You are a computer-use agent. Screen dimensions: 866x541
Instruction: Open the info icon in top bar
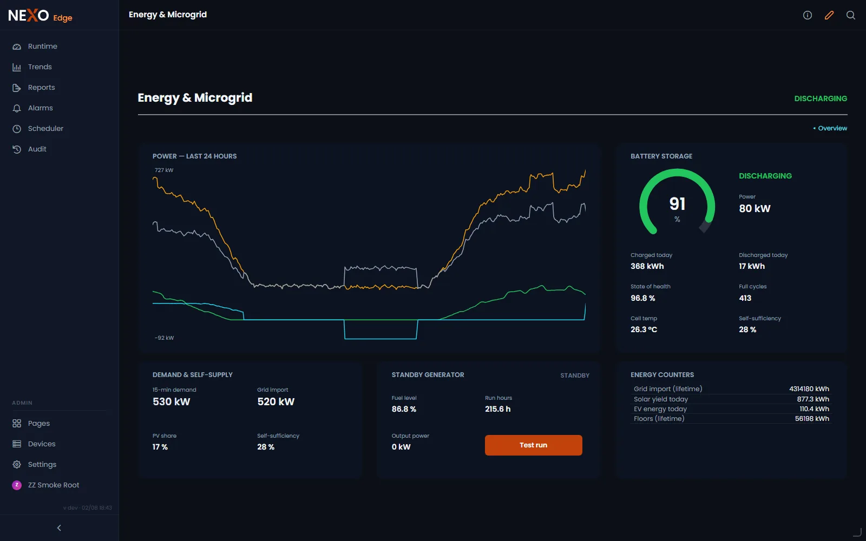pyautogui.click(x=808, y=15)
